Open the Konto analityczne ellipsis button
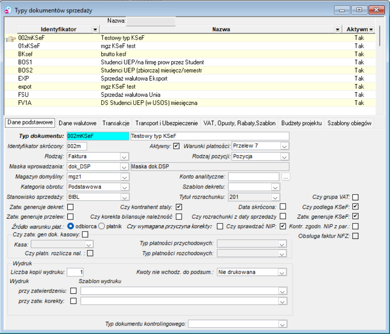The height and width of the screenshot is (334, 390). 286,177
